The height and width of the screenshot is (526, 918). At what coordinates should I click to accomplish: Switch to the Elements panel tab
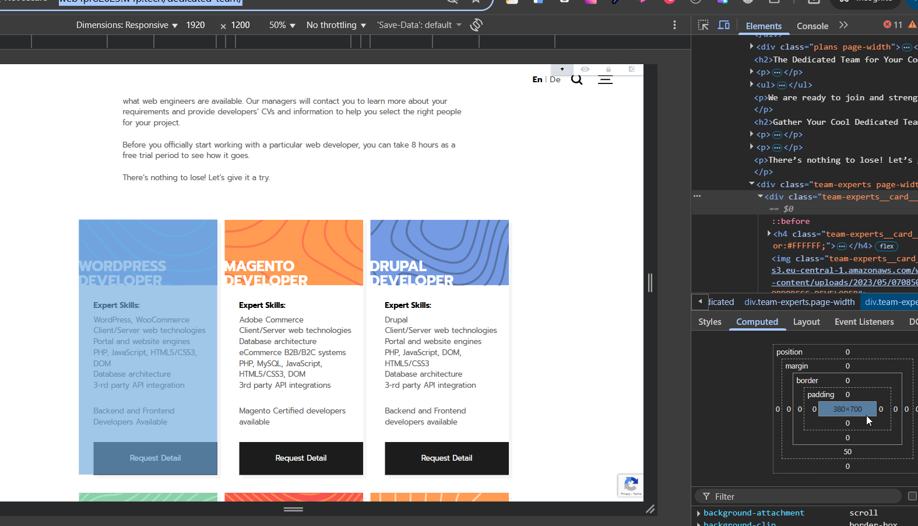coord(764,26)
